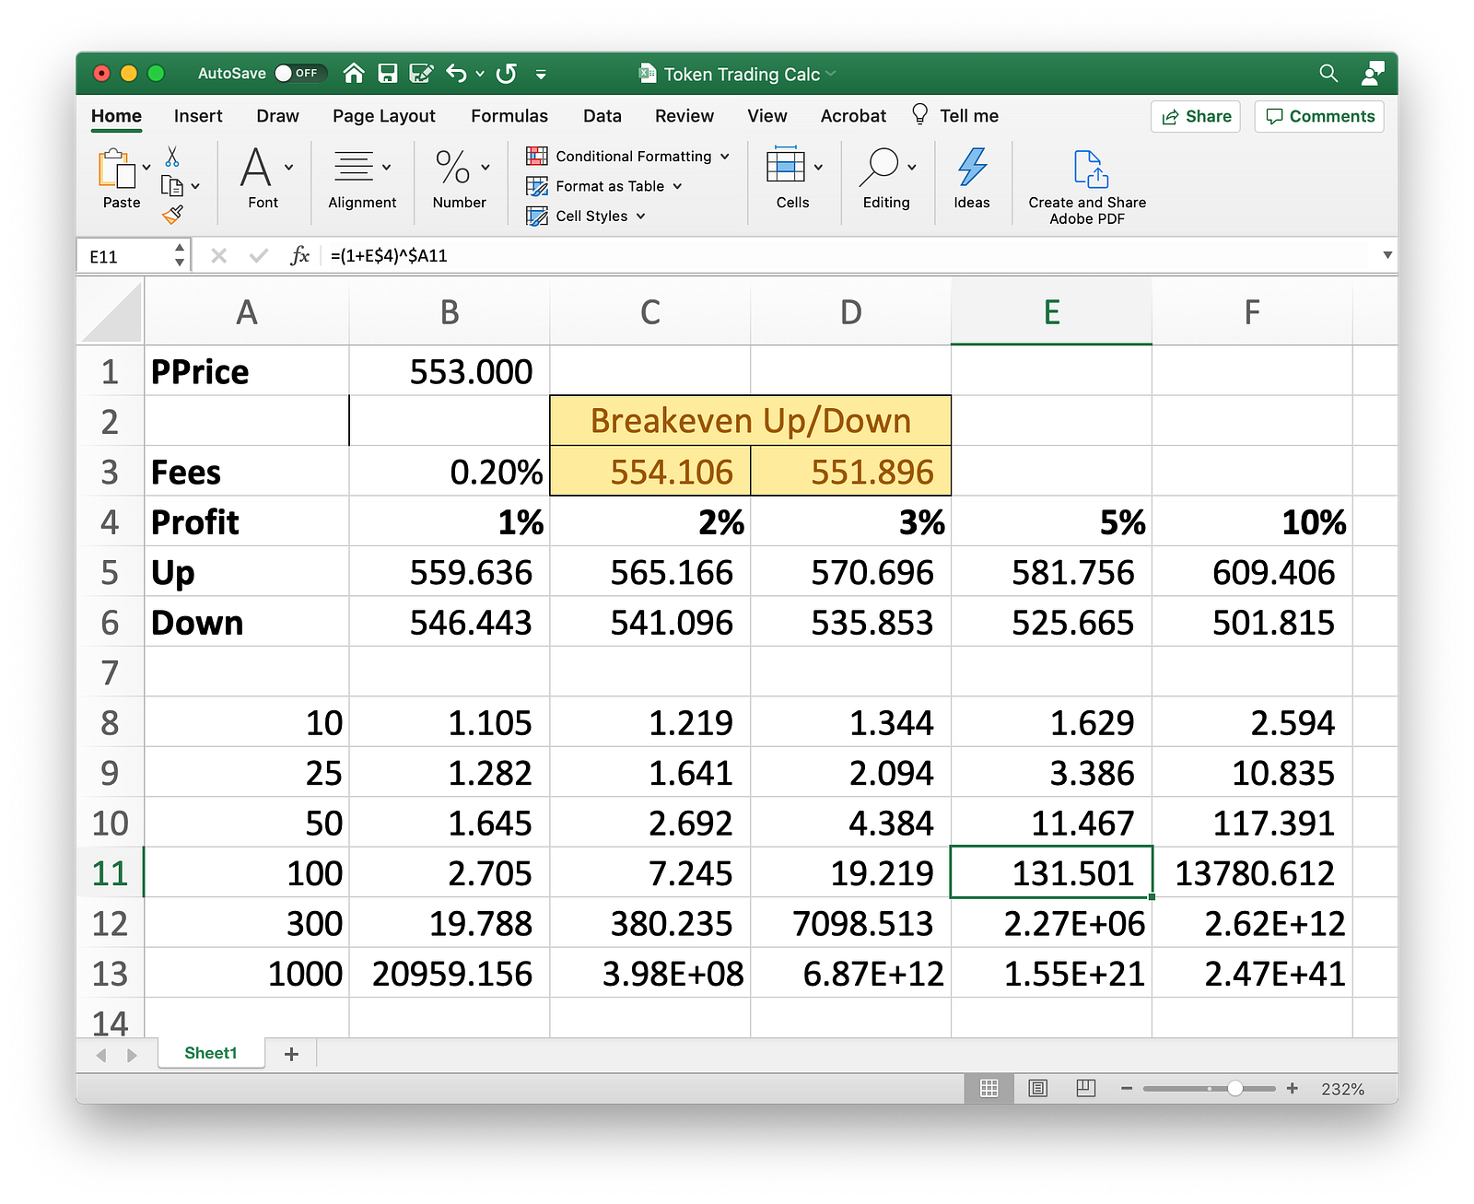
Task: Select row 11 header
Action: tap(111, 873)
